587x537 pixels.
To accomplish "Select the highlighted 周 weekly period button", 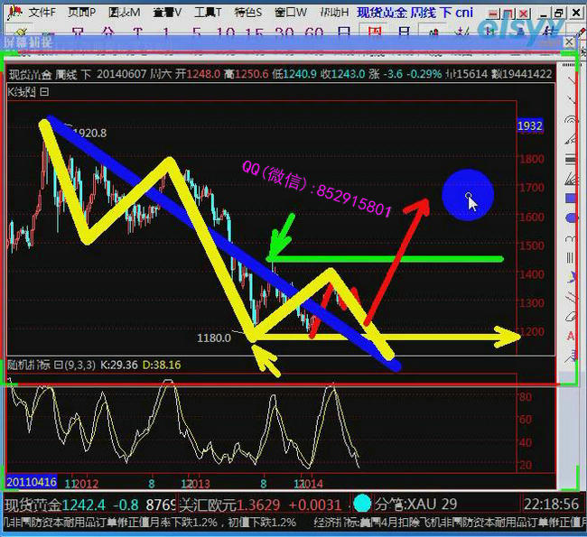I will [x=374, y=33].
